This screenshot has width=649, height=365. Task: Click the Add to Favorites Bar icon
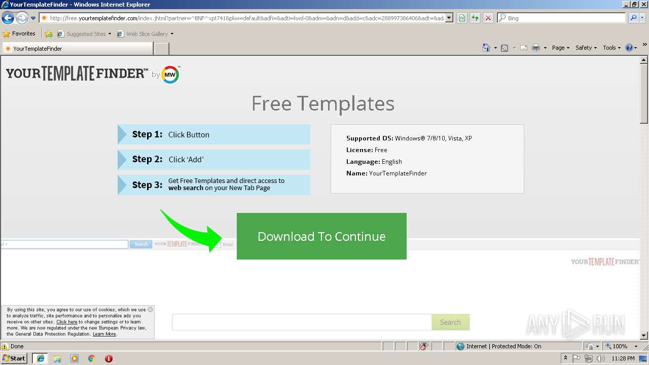click(49, 34)
